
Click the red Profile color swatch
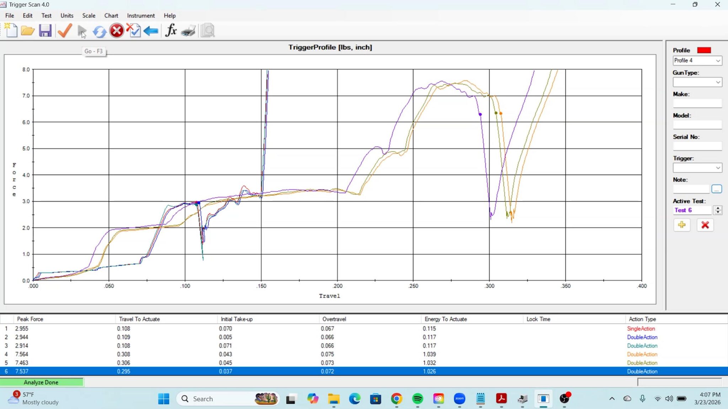click(704, 50)
